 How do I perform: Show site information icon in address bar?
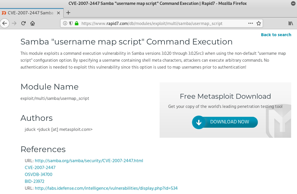click(65, 24)
